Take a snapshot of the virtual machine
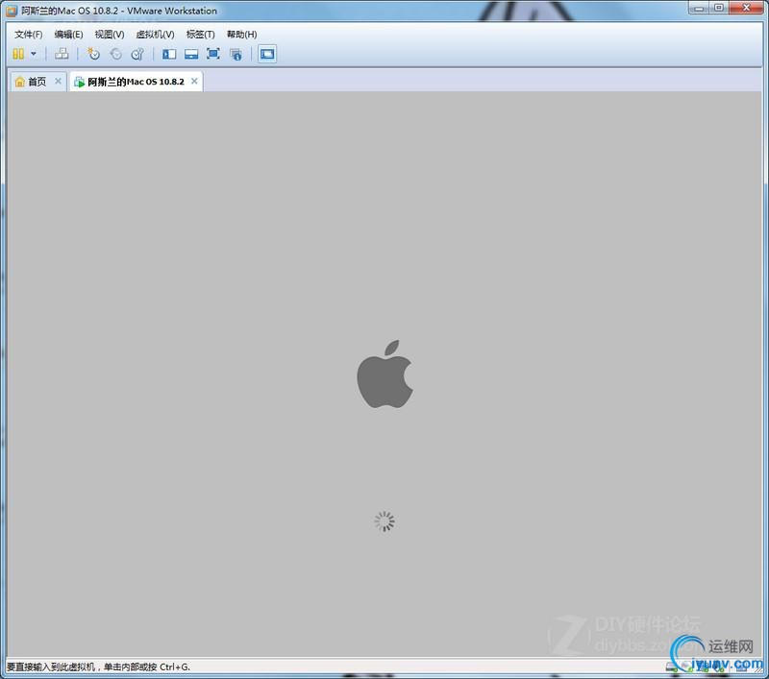 pos(93,54)
